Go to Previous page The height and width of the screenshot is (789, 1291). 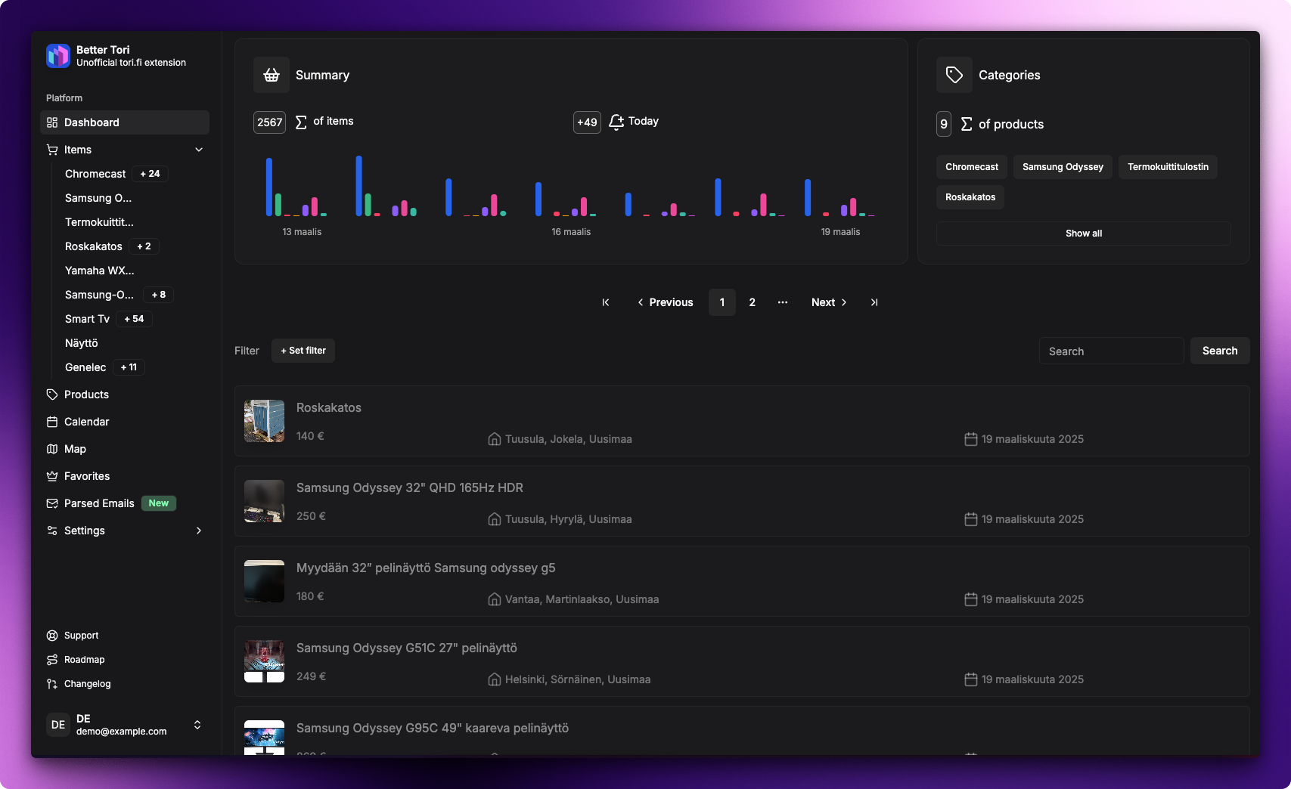665,302
